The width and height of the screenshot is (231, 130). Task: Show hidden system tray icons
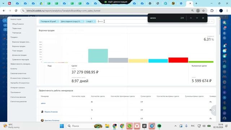pos(175,126)
